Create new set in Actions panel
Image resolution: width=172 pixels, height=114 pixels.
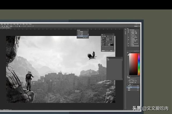click(x=135, y=51)
